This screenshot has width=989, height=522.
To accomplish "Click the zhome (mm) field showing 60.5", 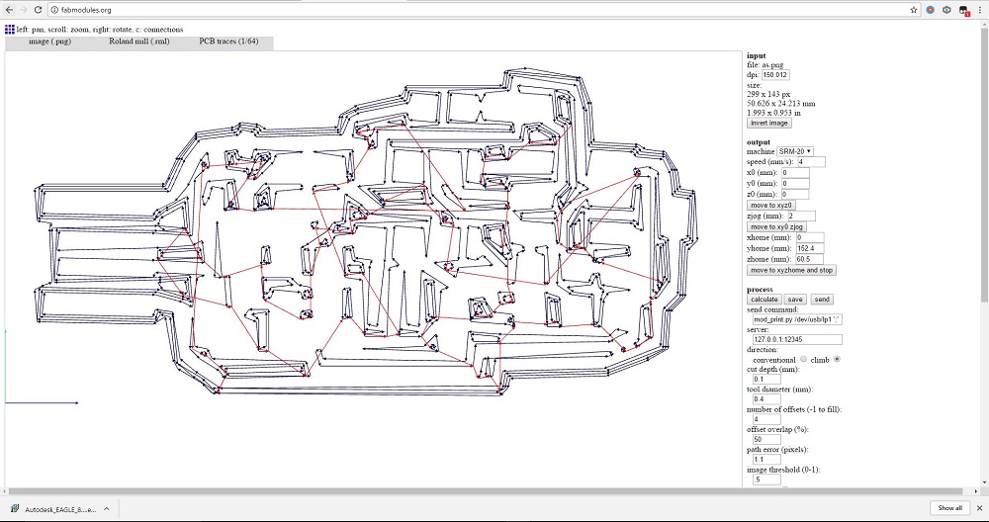I will pyautogui.click(x=810, y=259).
